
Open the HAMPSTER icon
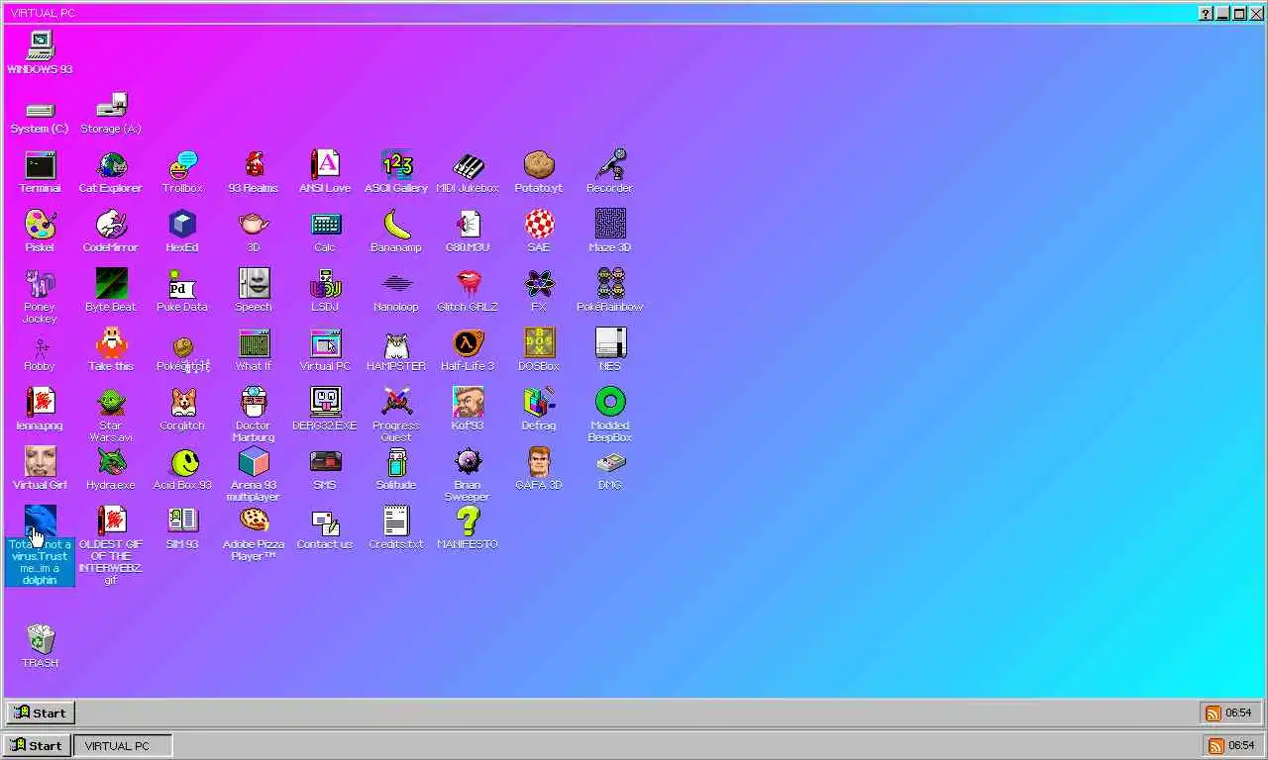point(396,342)
